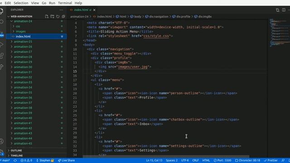Screen dimensions: 290x163
Task: Select animation-45 folder in Explorer
Action: point(37,144)
